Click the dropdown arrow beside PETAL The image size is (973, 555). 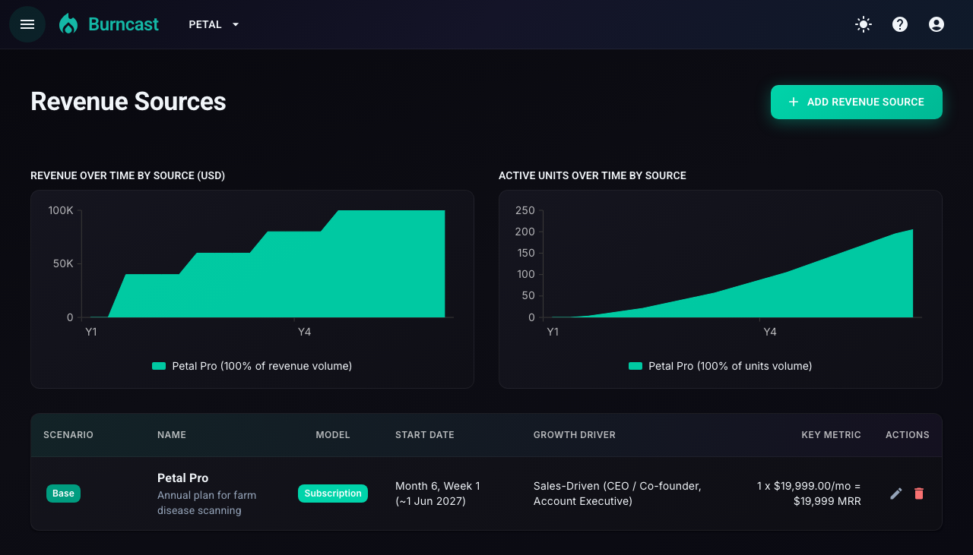pyautogui.click(x=236, y=24)
